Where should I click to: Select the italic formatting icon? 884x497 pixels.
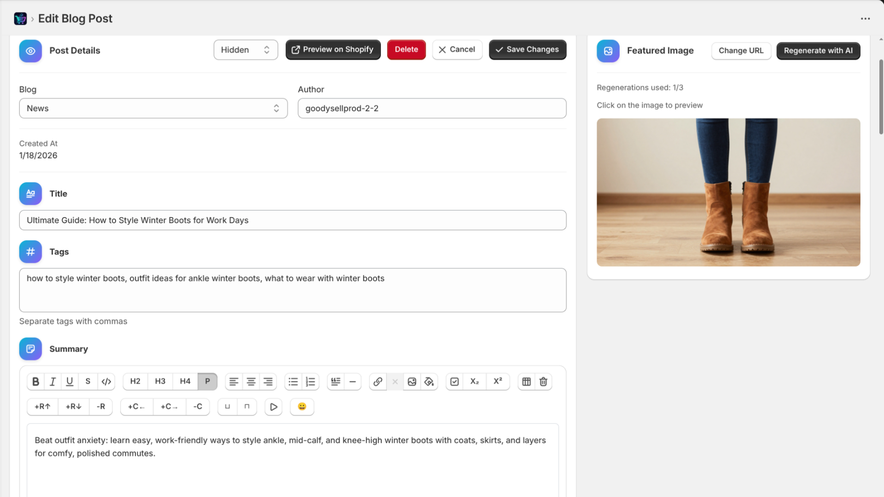(x=52, y=381)
